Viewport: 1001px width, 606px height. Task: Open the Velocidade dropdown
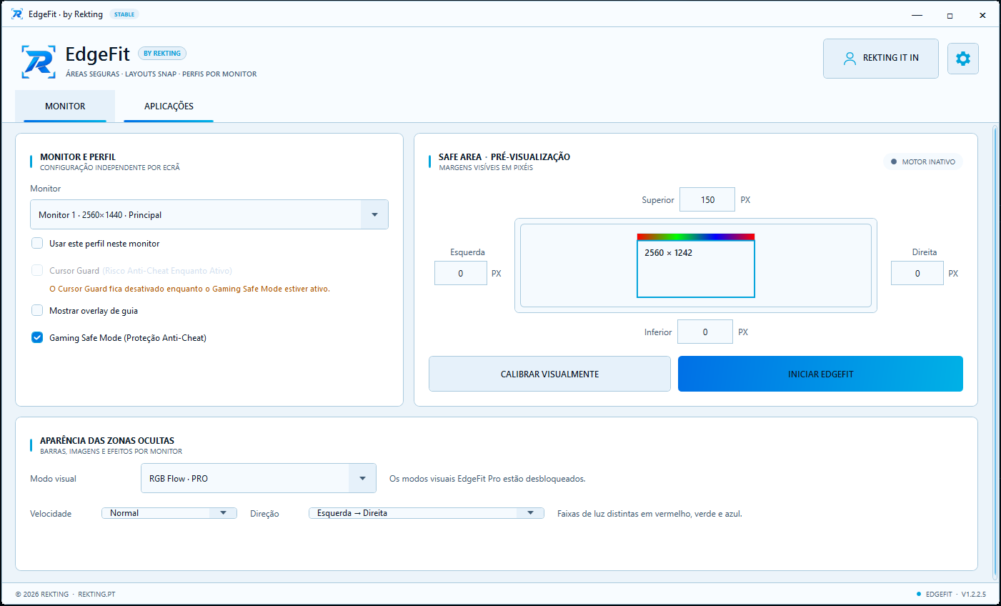pos(169,513)
